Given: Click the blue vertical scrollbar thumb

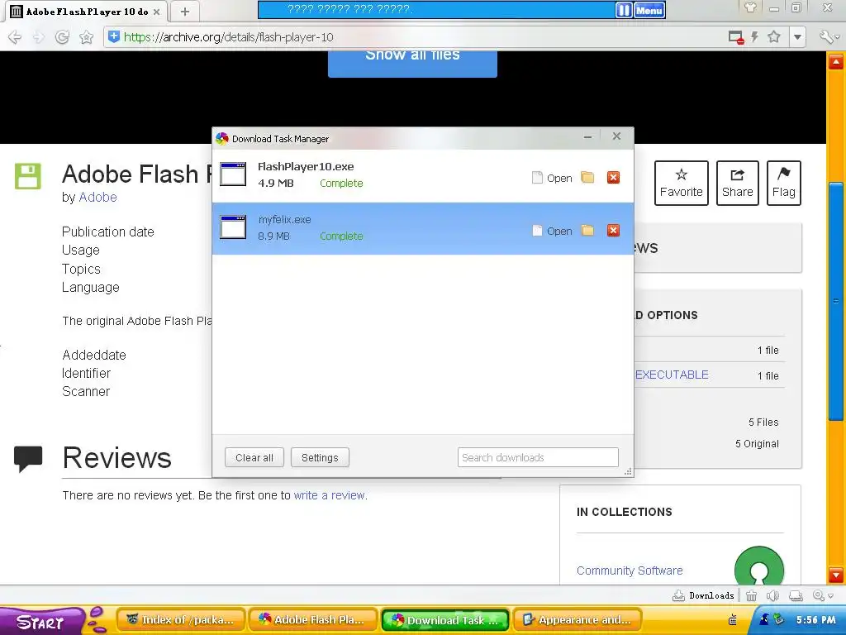Looking at the screenshot, I should pyautogui.click(x=836, y=301).
